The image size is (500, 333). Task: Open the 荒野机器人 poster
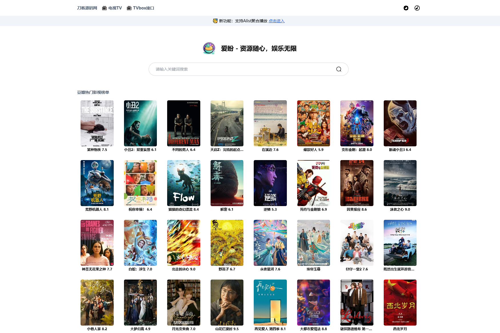tap(97, 183)
